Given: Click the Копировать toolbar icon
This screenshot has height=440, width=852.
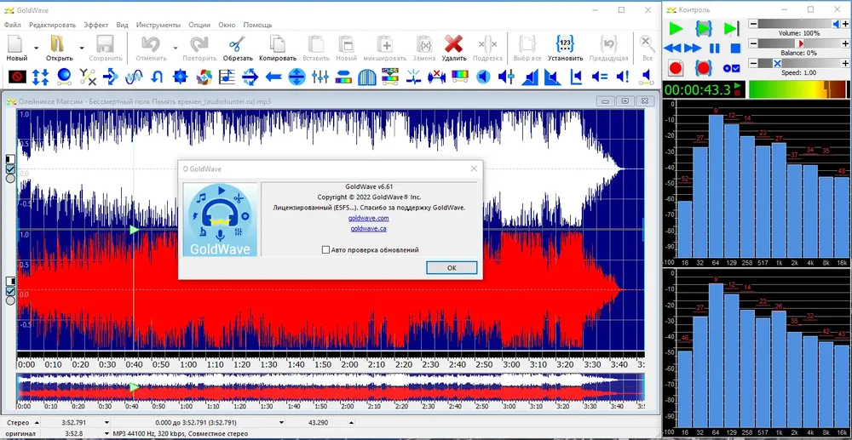Looking at the screenshot, I should [x=278, y=44].
